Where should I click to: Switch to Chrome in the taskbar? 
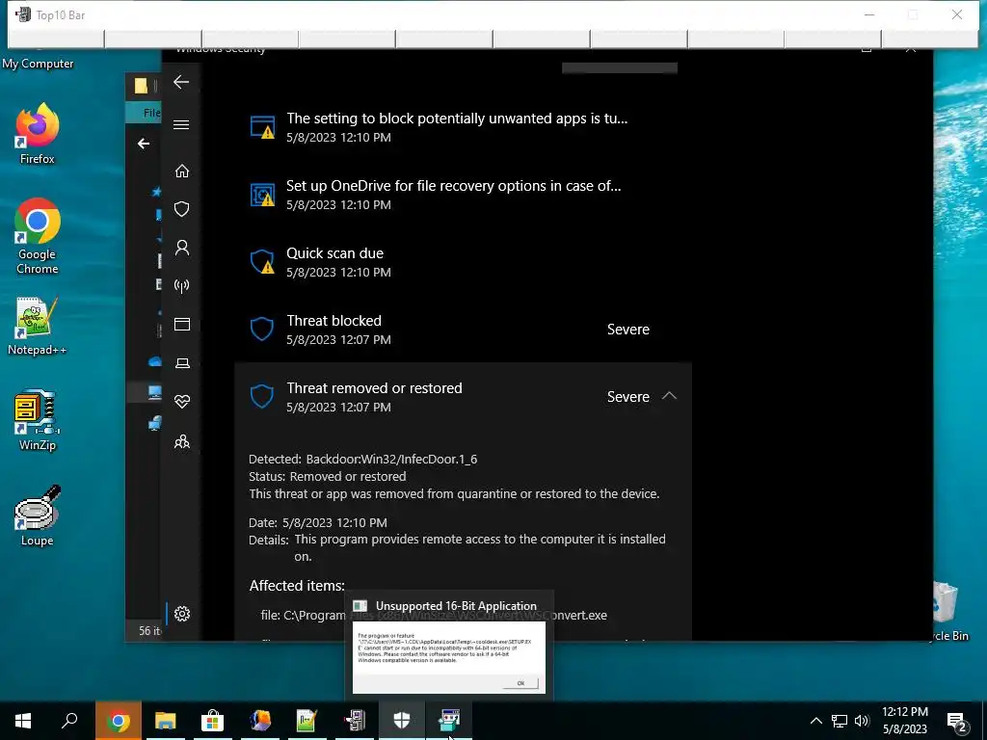(x=119, y=721)
